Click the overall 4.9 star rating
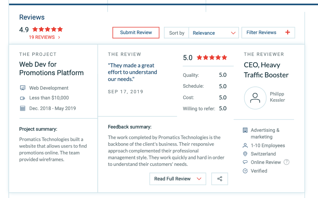The image size is (318, 198). 47,30
